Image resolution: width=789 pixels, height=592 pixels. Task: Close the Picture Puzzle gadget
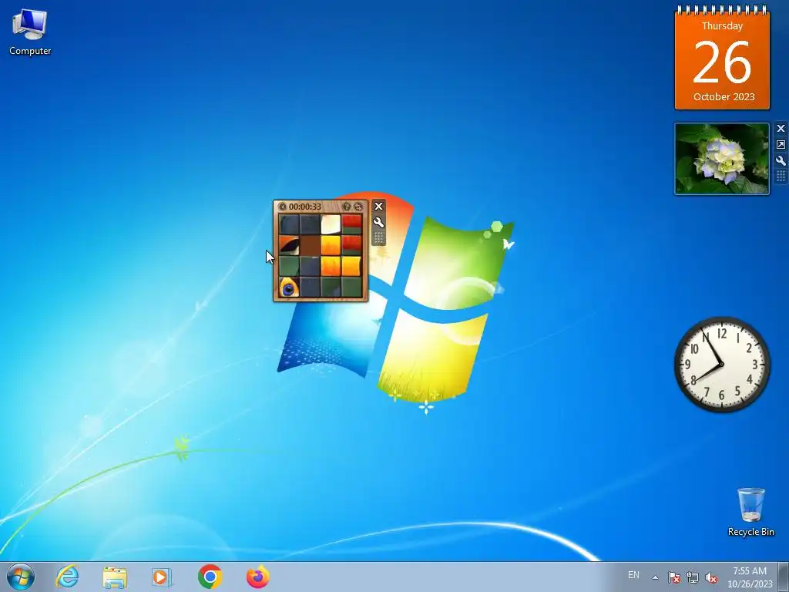(x=378, y=207)
